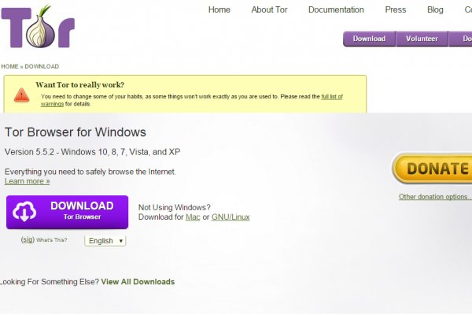
Task: Expand the English language dropdown
Action: coord(105,241)
